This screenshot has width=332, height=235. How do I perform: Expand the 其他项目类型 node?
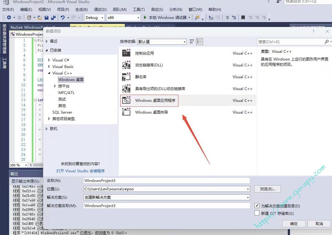point(49,119)
